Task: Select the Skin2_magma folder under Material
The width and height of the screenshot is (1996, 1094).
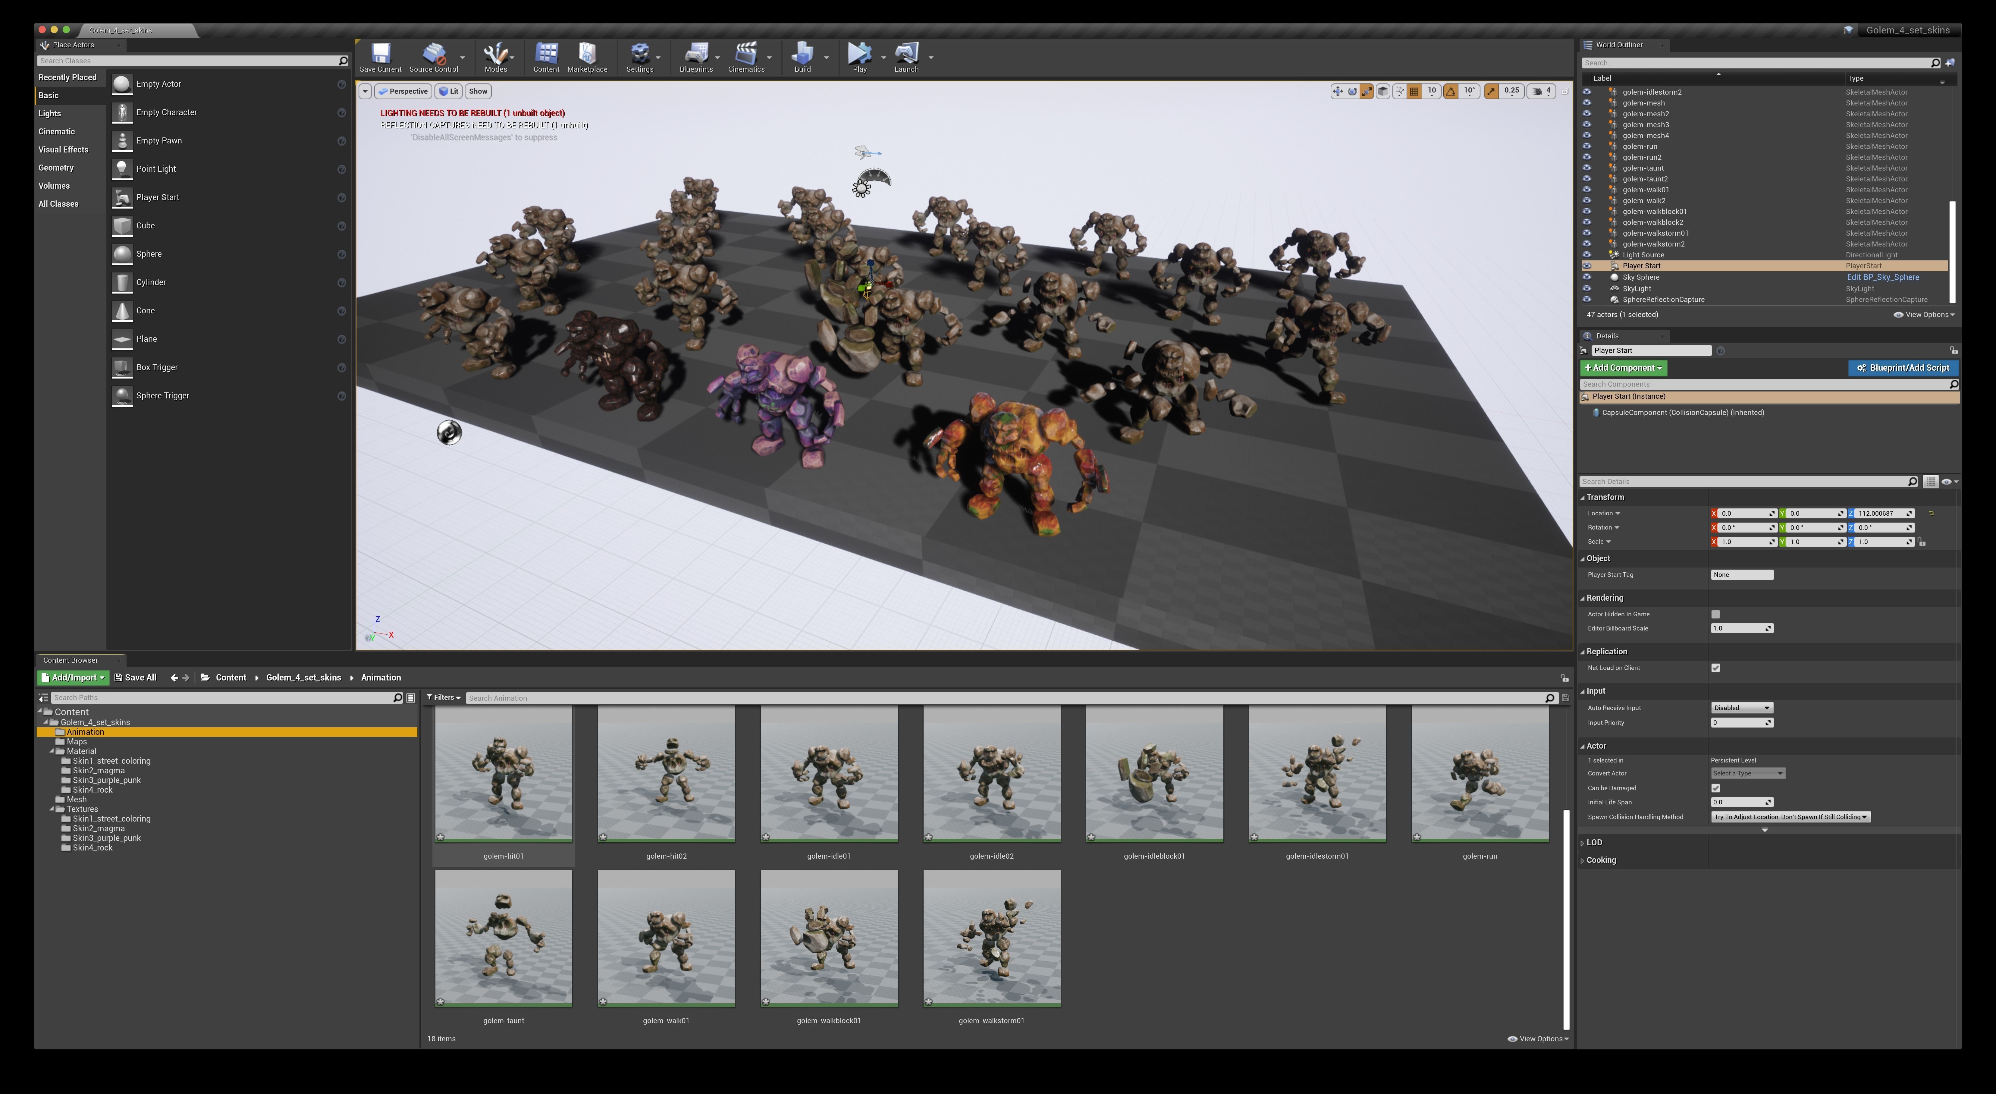Action: 99,771
